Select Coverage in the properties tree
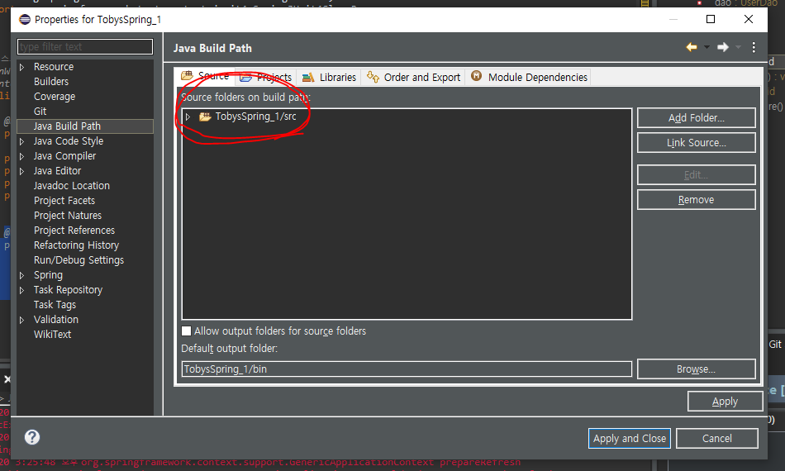The width and height of the screenshot is (785, 471). coord(55,97)
